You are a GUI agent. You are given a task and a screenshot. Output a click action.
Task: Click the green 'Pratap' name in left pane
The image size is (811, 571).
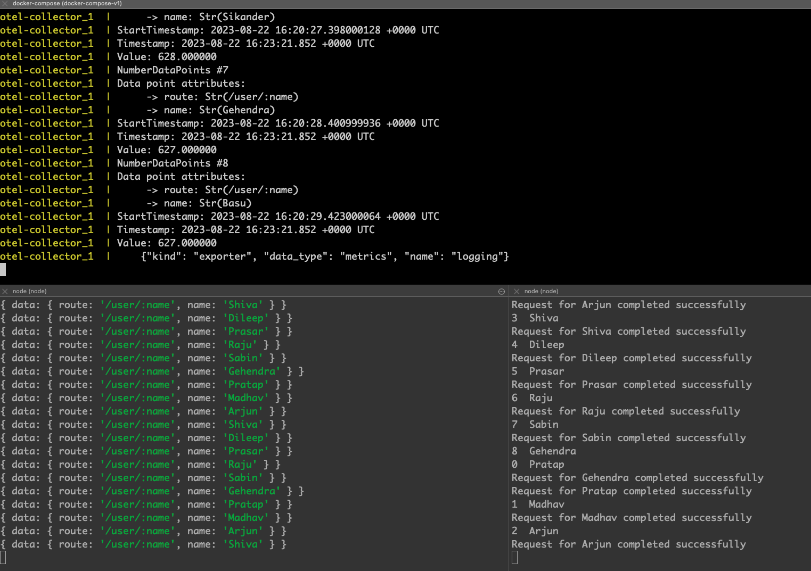coord(246,384)
